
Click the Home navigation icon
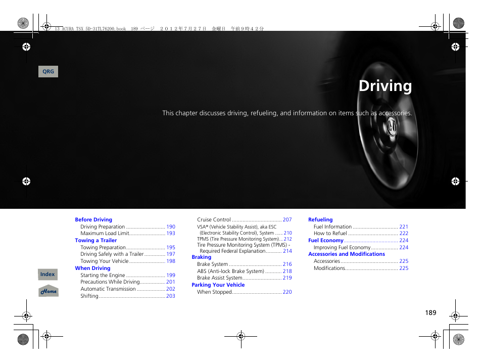(48, 291)
